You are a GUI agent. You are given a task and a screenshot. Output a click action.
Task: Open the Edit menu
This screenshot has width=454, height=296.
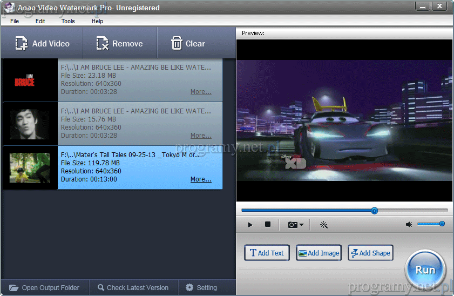(40, 21)
